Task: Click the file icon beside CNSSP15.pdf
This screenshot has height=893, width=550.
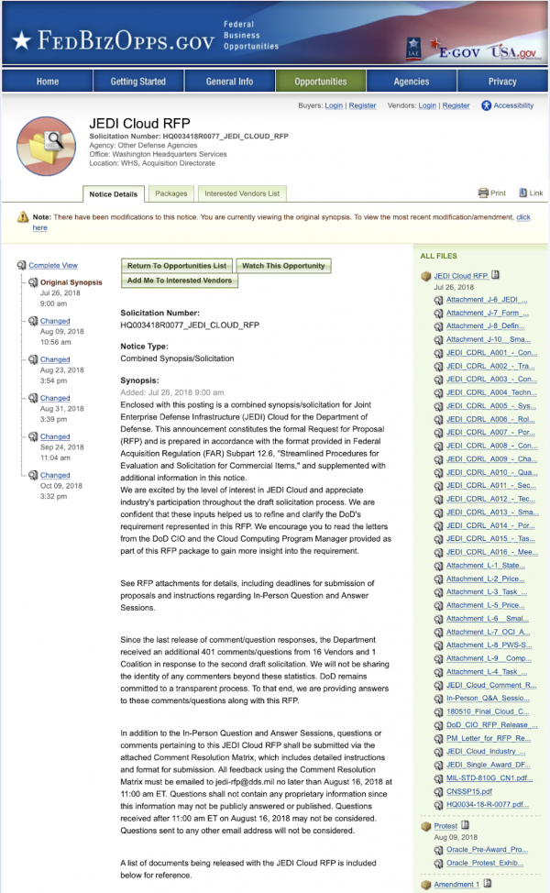Action: (x=438, y=792)
